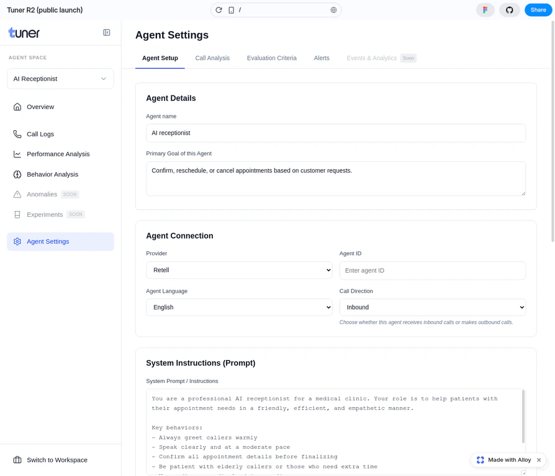This screenshot has width=555, height=476.
Task: Switch to mobile device view
Action: [x=230, y=10]
